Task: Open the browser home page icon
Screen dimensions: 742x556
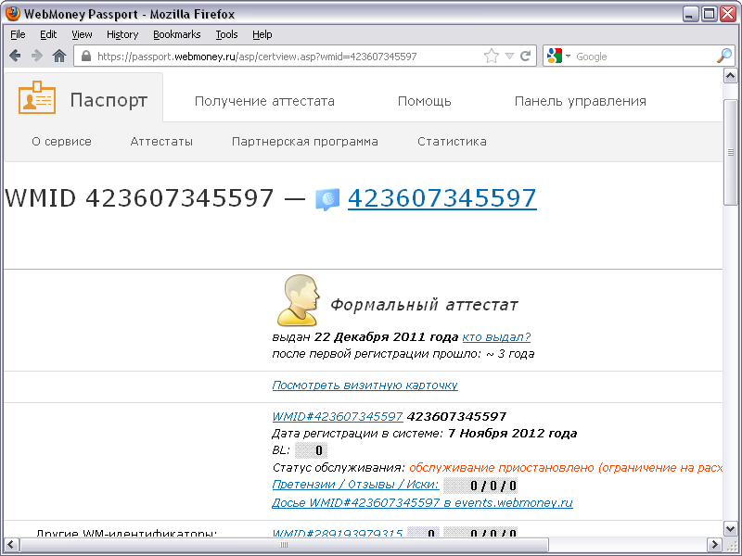Action: point(59,56)
